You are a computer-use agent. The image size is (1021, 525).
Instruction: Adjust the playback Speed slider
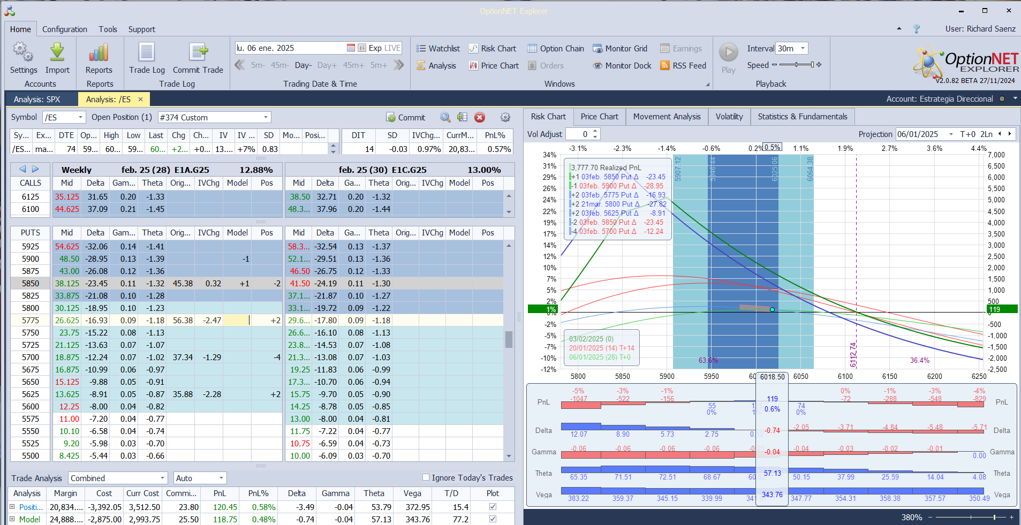[797, 65]
